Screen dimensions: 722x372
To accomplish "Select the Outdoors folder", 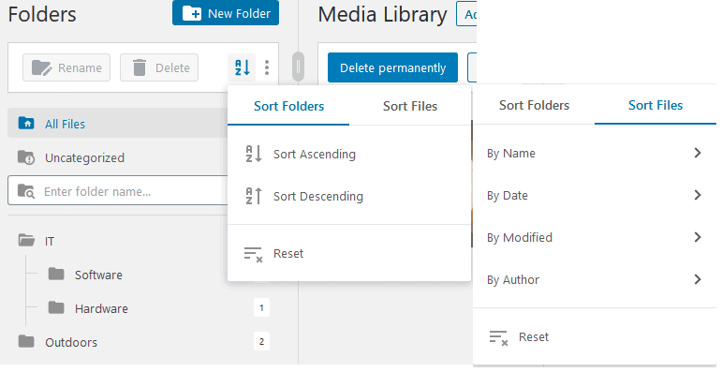I will click(71, 342).
